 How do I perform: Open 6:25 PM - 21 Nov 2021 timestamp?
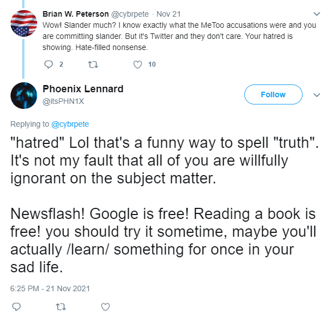tap(50, 288)
